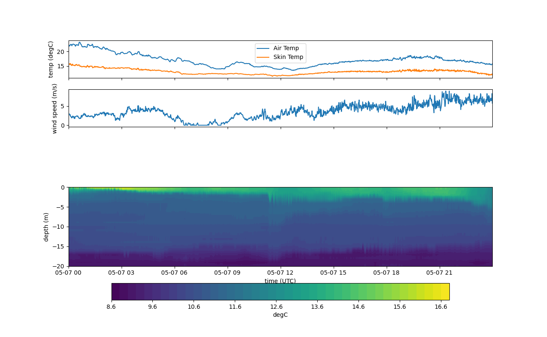Select the Air Temp legend label
The width and height of the screenshot is (547, 337).
click(286, 48)
